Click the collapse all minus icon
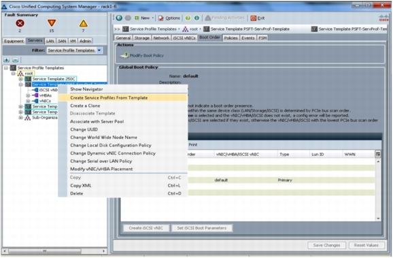 [x=15, y=60]
